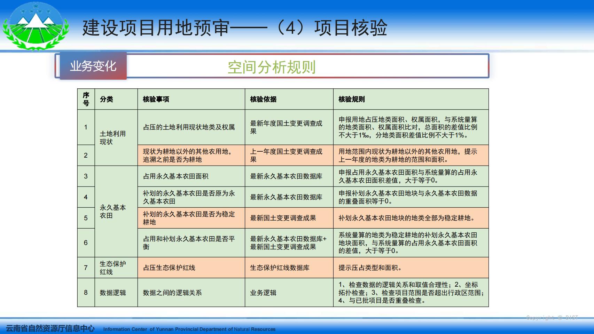Image resolution: width=594 pixels, height=334 pixels.
Task: Click footer English Information Center text
Action: pos(189,329)
